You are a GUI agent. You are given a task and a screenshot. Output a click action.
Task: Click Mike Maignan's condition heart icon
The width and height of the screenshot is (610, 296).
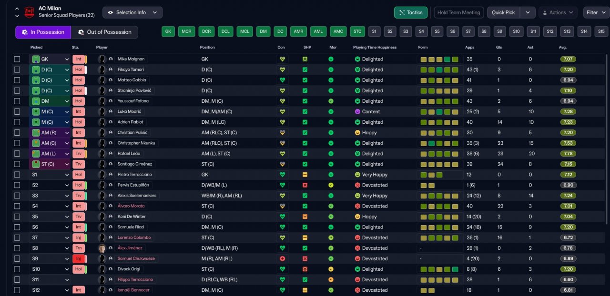[282, 59]
